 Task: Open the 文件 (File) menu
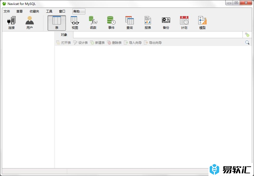click(x=7, y=11)
